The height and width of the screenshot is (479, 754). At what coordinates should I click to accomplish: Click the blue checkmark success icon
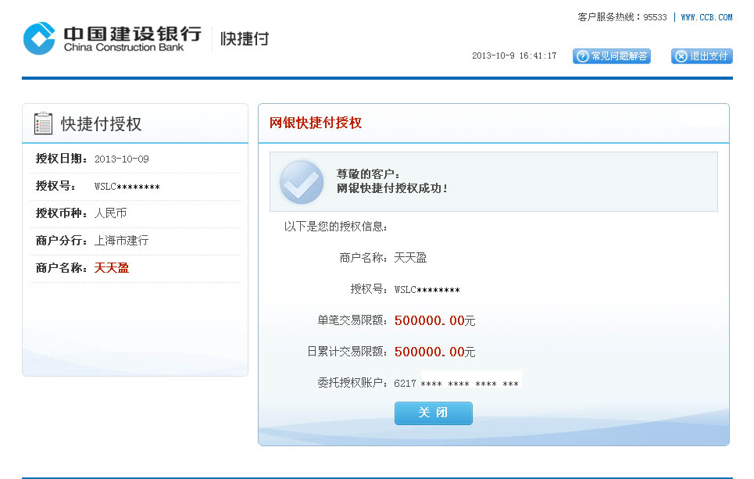302,182
